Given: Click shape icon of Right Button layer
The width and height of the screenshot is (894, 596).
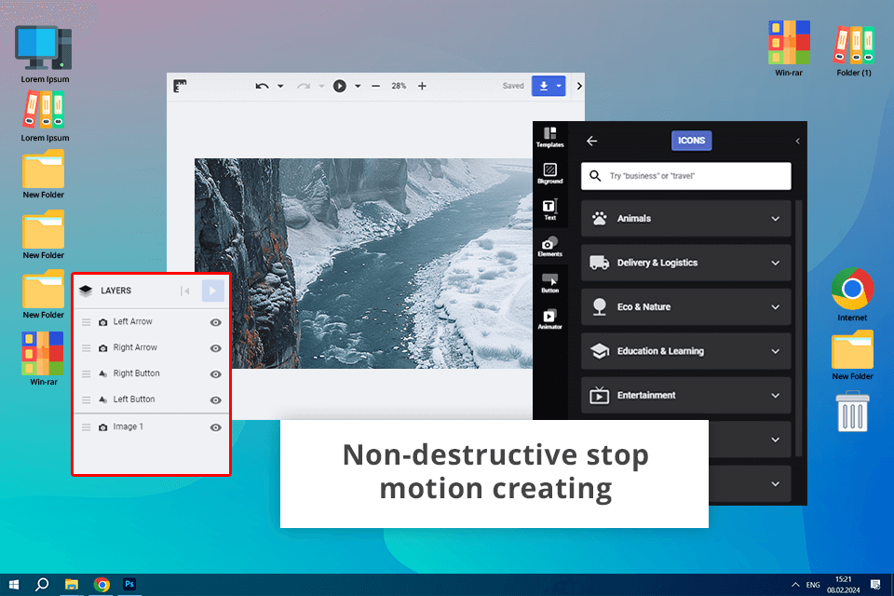Looking at the screenshot, I should point(102,373).
